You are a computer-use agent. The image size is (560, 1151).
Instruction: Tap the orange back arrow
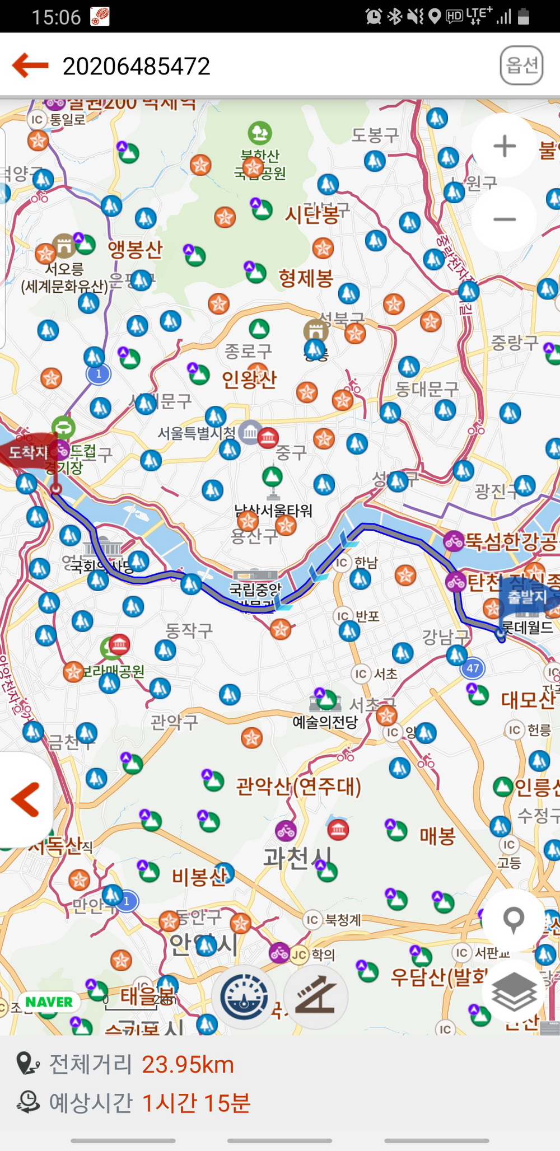[x=30, y=65]
